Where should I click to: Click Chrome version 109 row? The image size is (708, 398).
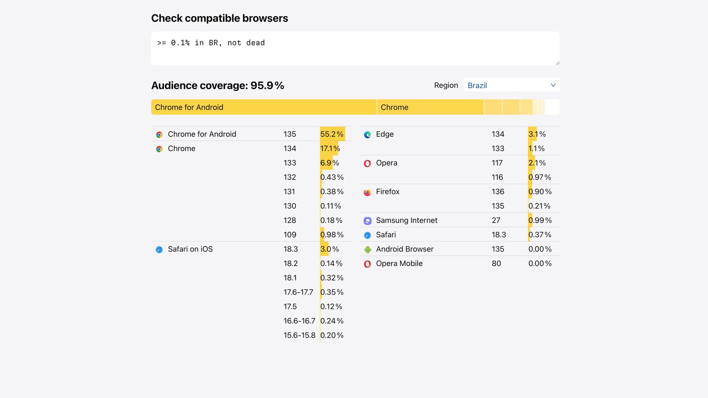[290, 235]
